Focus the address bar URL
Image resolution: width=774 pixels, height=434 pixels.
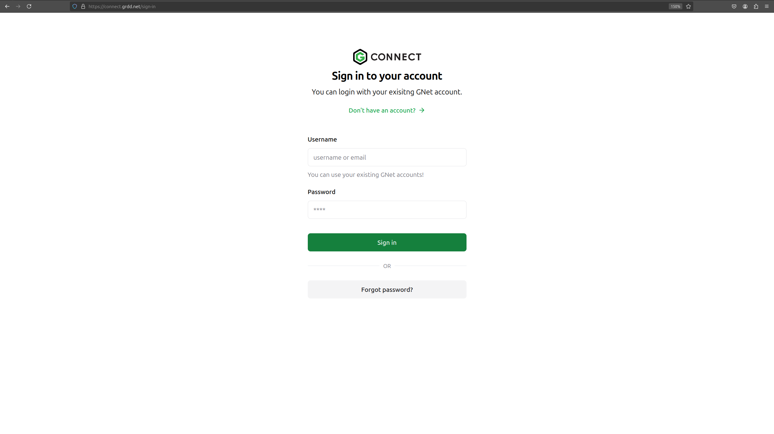point(122,6)
